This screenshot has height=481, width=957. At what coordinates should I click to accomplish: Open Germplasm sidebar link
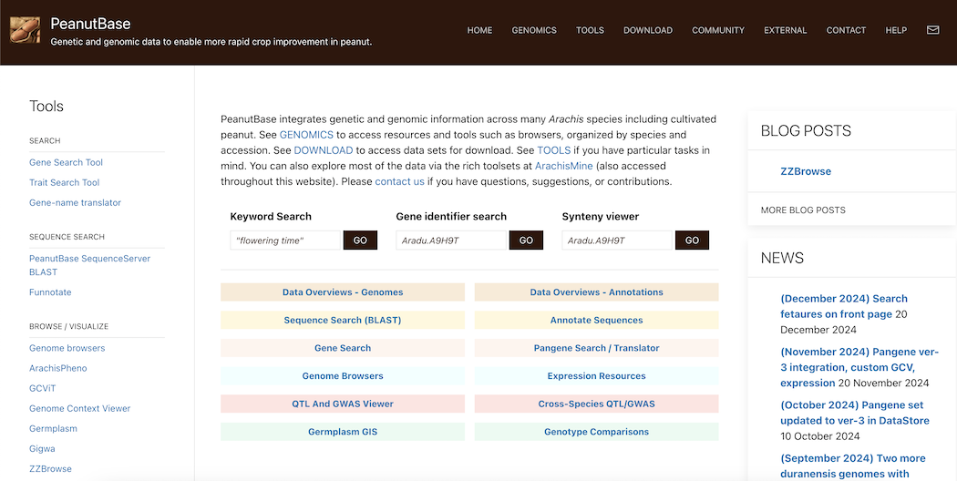tap(53, 428)
